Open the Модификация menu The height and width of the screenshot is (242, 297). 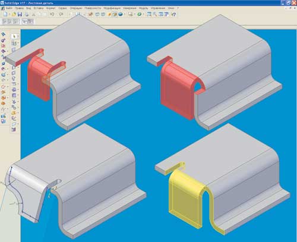112,8
